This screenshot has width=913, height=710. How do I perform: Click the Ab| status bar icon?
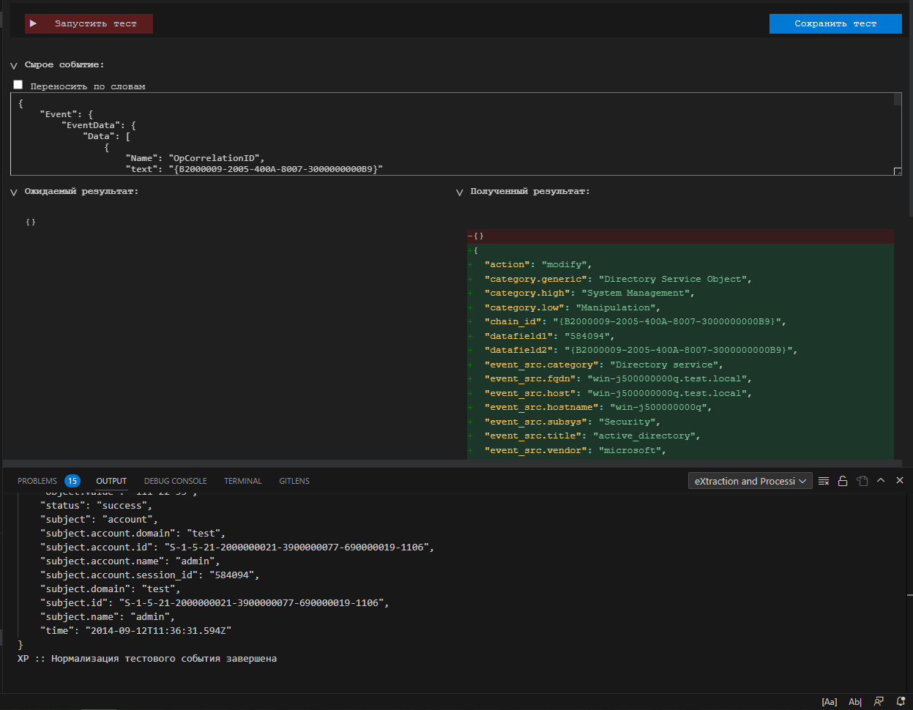[854, 701]
